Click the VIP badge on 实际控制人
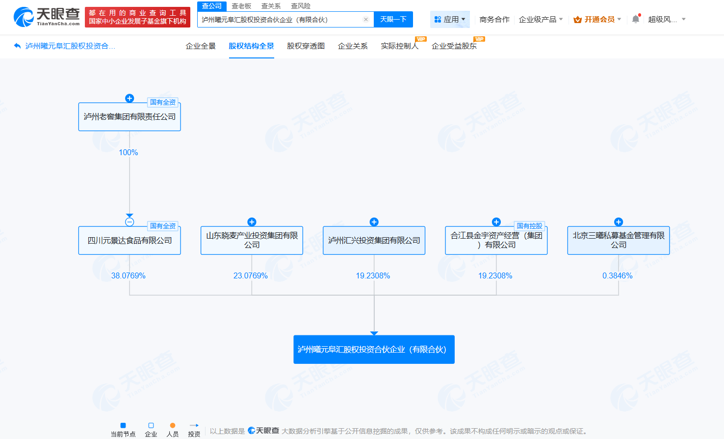 click(421, 39)
